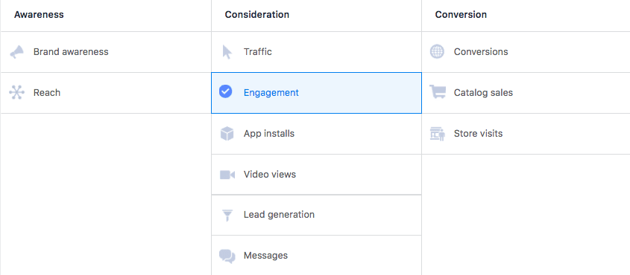Select the Store visits objective text
Image resolution: width=630 pixels, height=275 pixels.
[x=478, y=133]
